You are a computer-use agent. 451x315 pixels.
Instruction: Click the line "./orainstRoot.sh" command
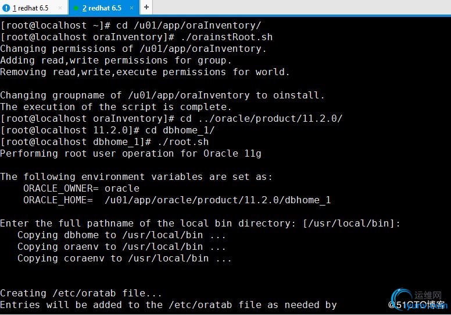(x=137, y=37)
